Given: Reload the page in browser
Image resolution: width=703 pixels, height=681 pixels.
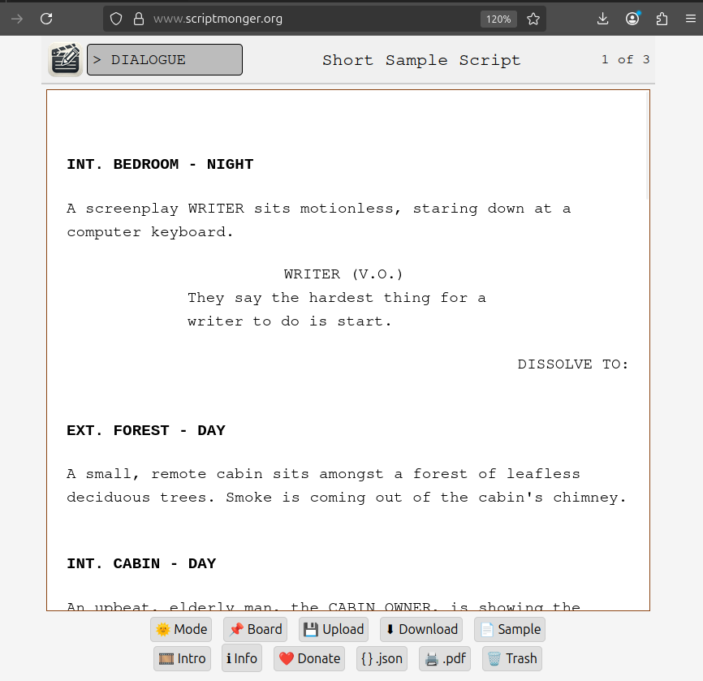Looking at the screenshot, I should [46, 19].
